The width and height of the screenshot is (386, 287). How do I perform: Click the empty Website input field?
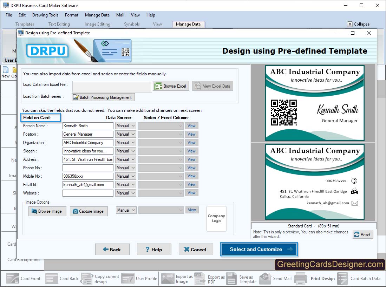pyautogui.click(x=88, y=193)
